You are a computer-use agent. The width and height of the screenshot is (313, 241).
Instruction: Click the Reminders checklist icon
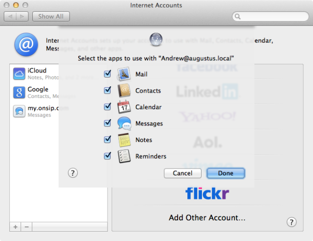click(x=124, y=156)
